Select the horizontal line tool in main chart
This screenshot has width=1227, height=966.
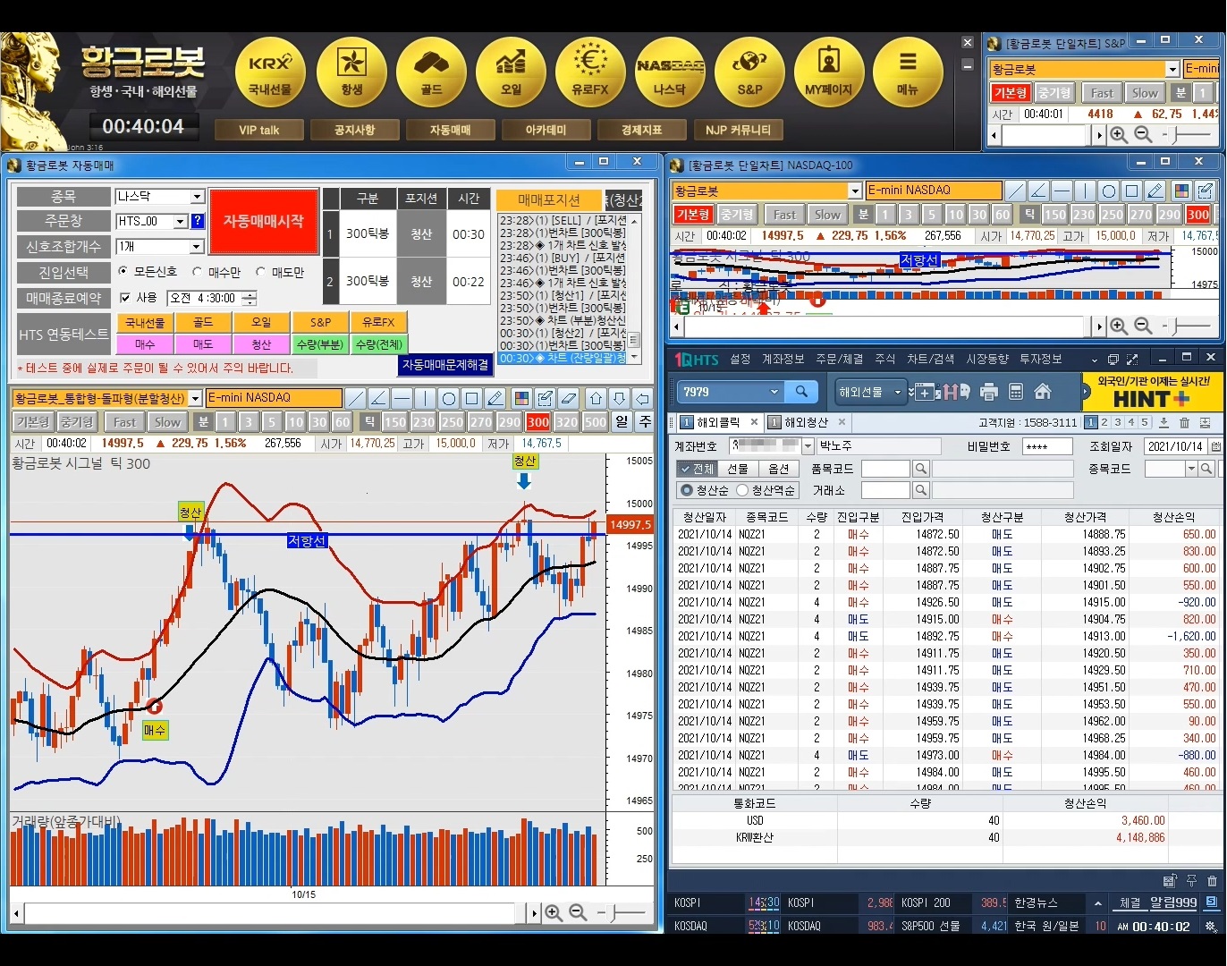[402, 398]
